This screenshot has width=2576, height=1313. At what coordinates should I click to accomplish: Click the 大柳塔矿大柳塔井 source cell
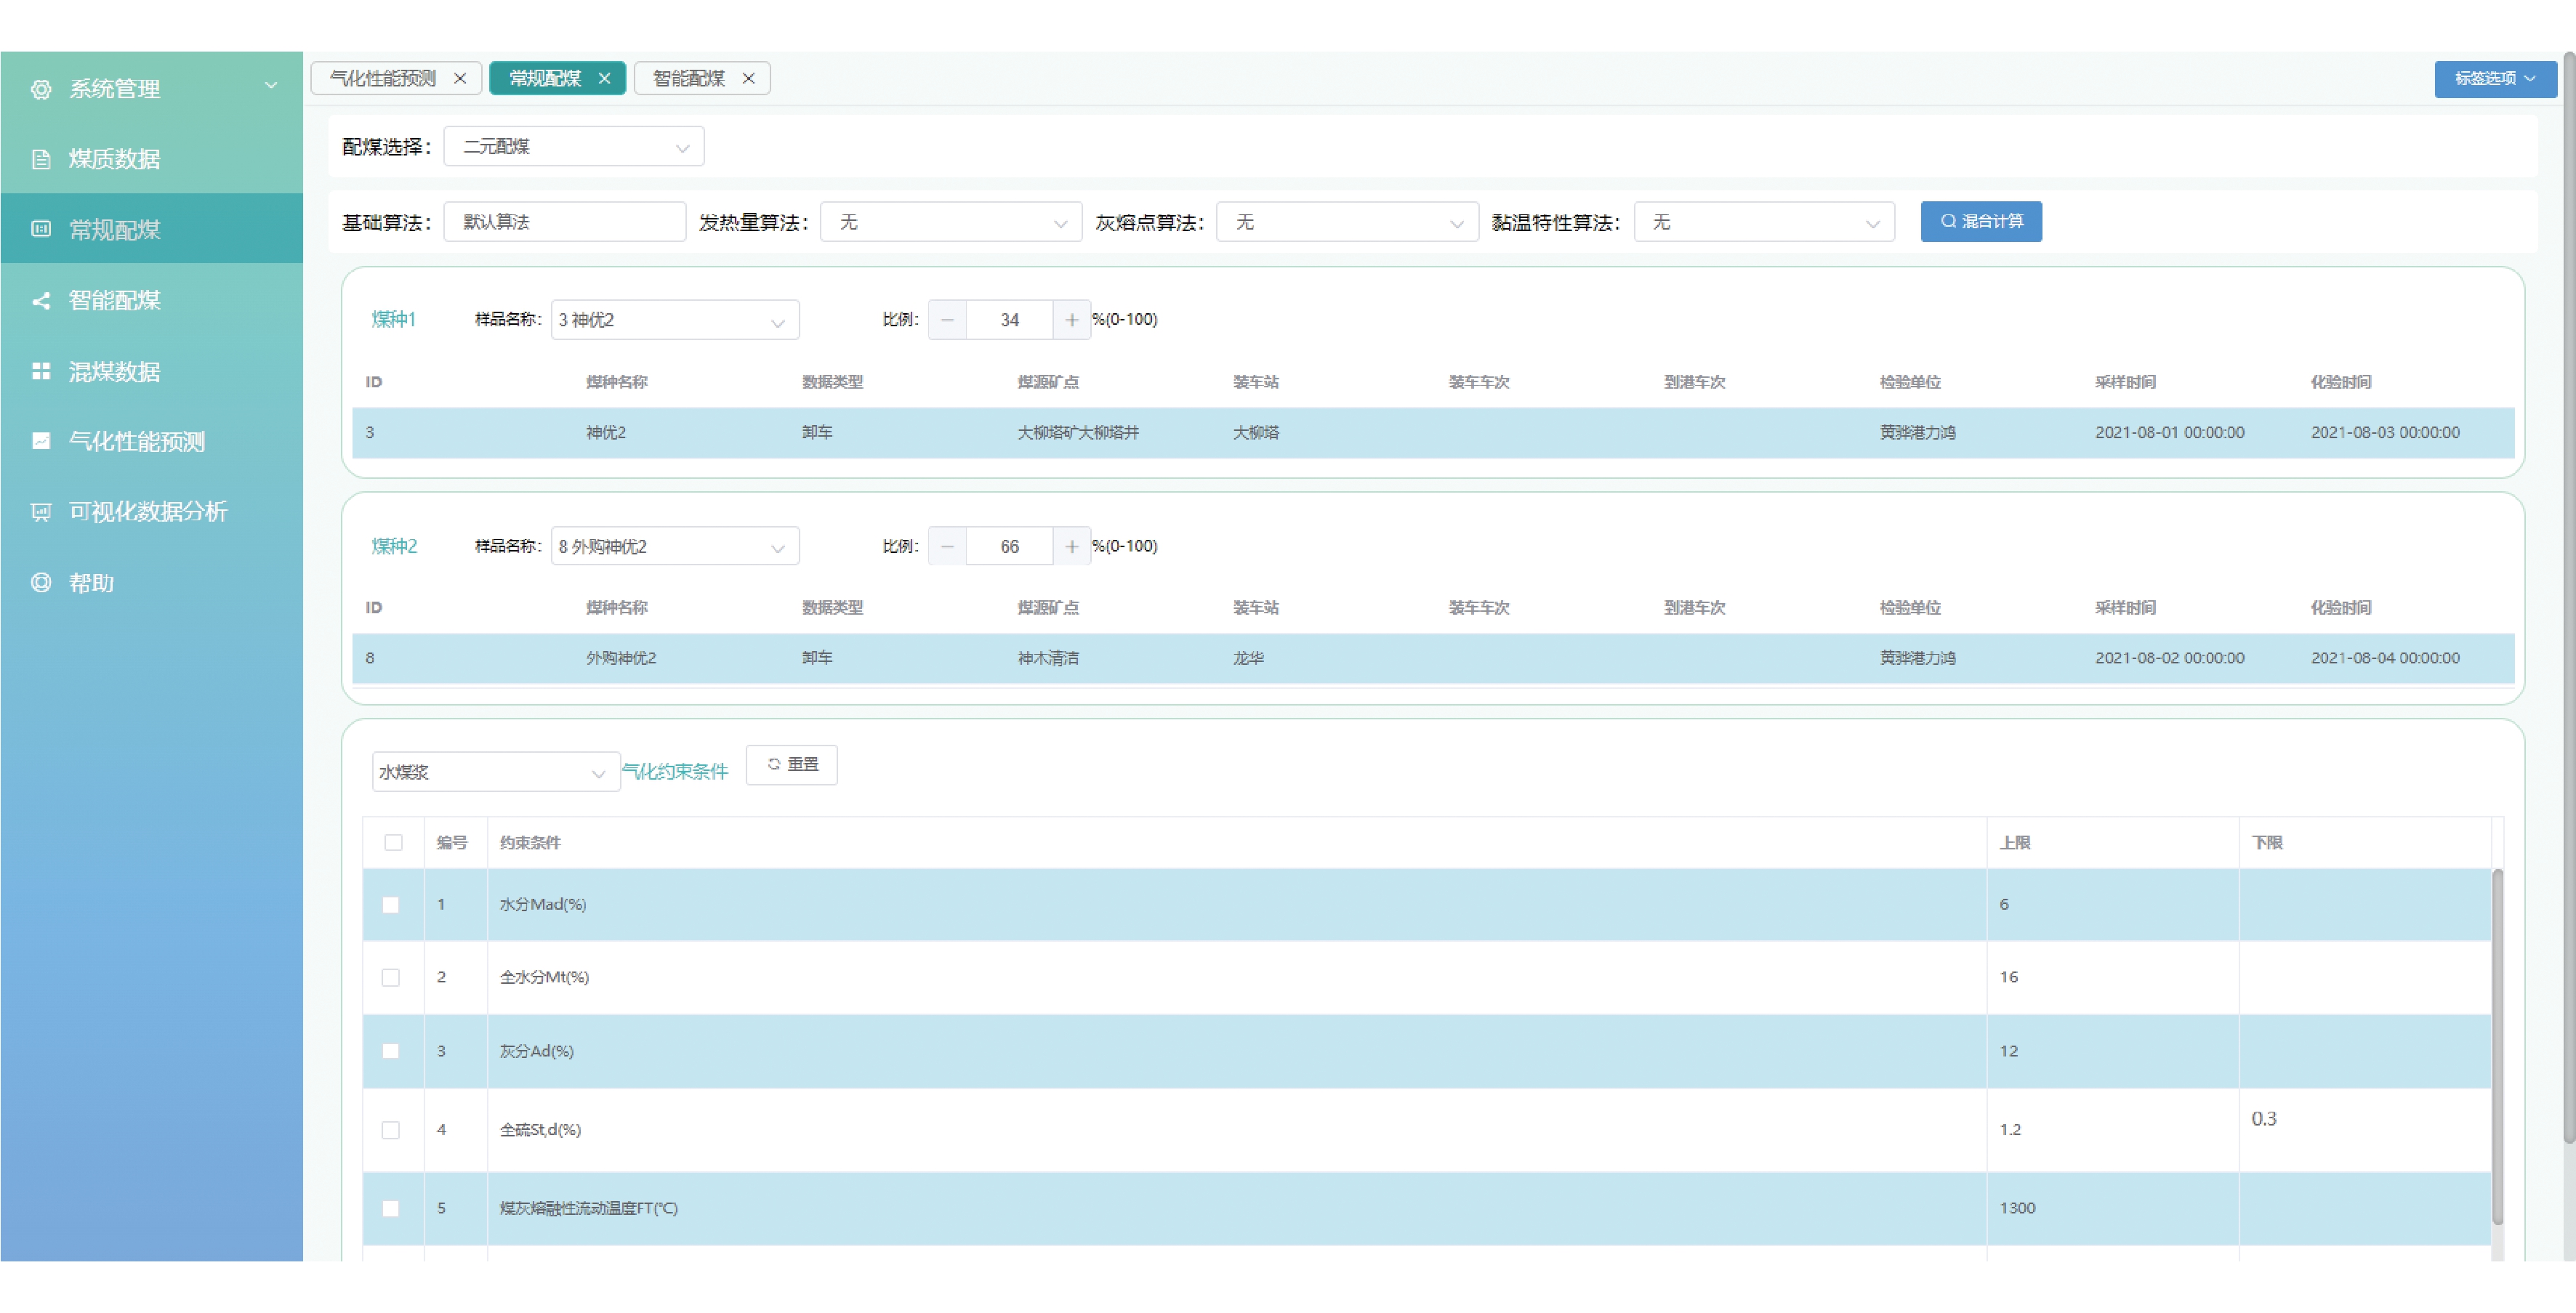pos(1078,433)
